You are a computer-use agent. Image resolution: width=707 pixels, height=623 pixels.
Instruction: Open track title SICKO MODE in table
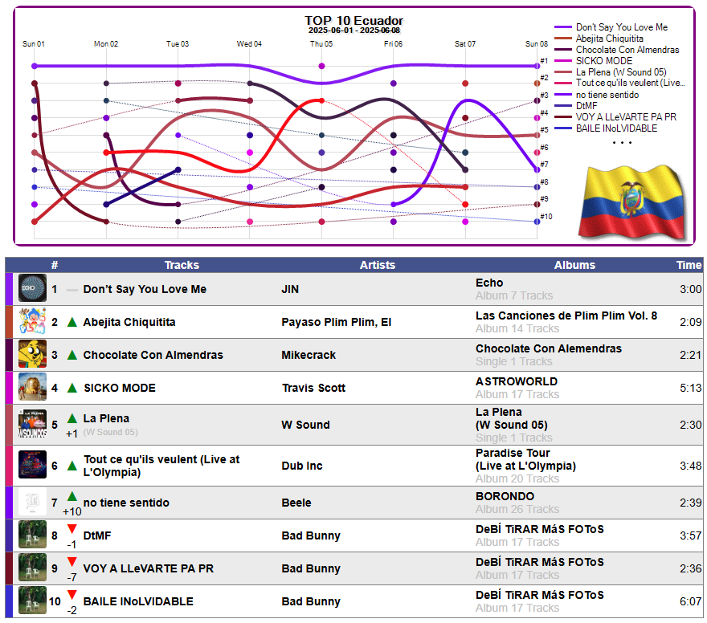[x=120, y=388]
